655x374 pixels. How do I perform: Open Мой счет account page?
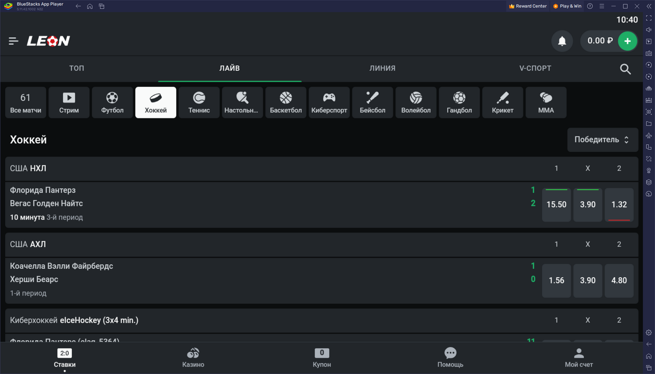click(579, 358)
